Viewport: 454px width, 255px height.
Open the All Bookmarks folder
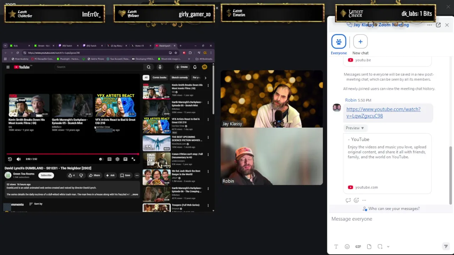(204, 59)
